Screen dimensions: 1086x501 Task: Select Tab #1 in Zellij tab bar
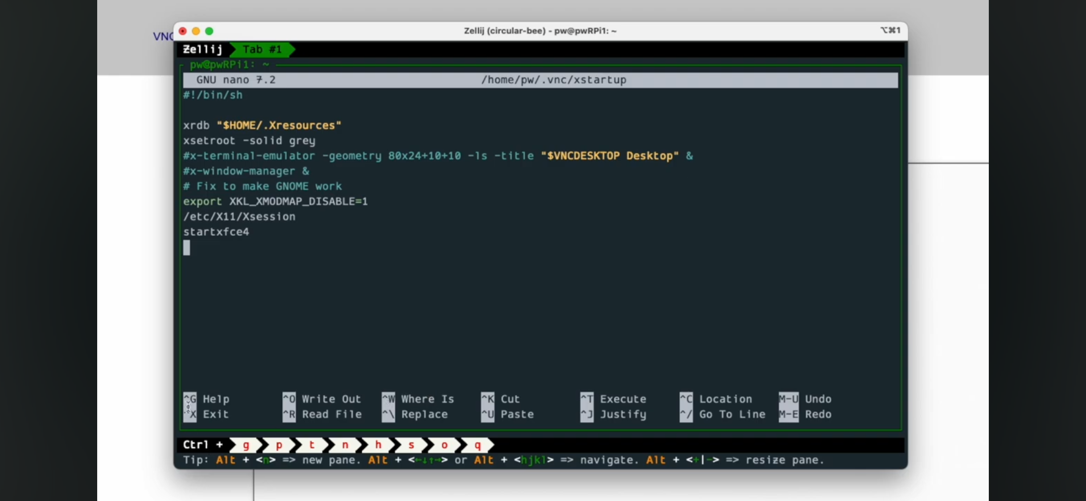262,49
